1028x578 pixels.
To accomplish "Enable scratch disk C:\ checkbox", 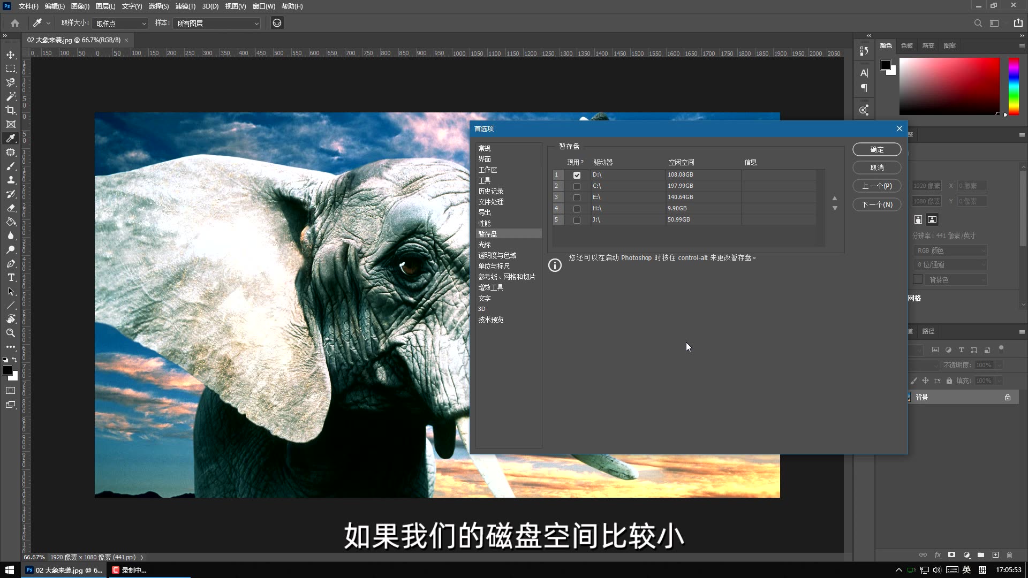I will coord(577,186).
